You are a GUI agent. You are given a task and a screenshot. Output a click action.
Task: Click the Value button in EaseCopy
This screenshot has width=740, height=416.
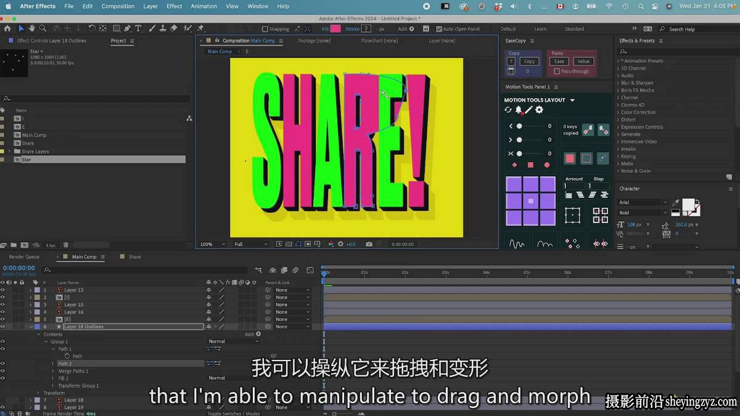tap(583, 61)
